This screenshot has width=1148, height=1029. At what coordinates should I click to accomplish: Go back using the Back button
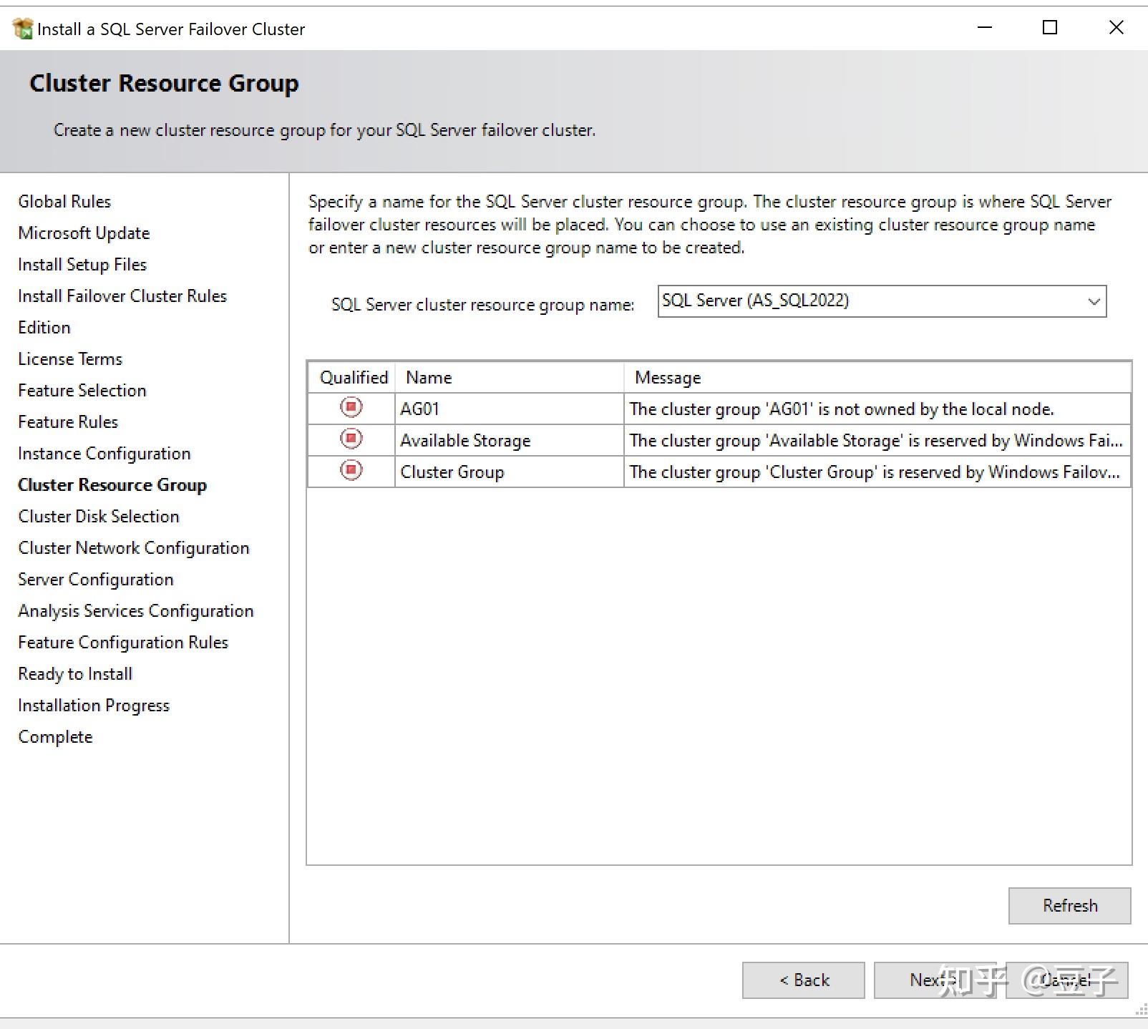pos(803,980)
